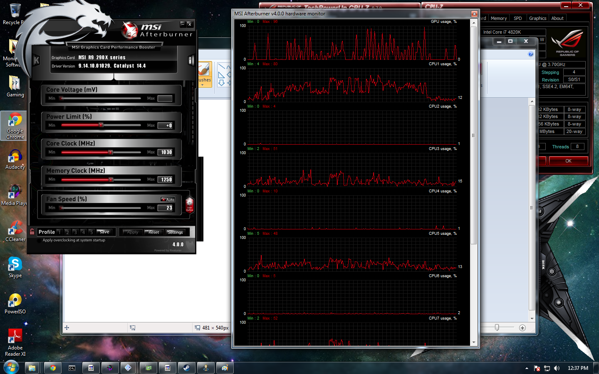
Task: Select profile slot 1
Action: click(x=59, y=232)
